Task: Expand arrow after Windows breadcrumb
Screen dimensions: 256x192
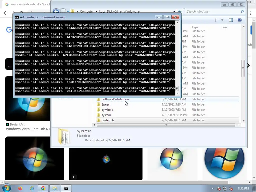Action: [139, 11]
